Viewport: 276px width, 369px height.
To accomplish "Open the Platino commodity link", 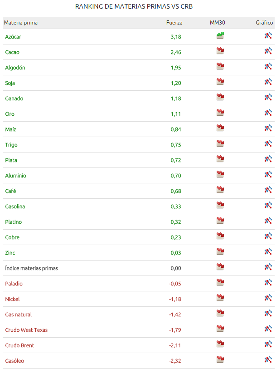I will coord(14,222).
